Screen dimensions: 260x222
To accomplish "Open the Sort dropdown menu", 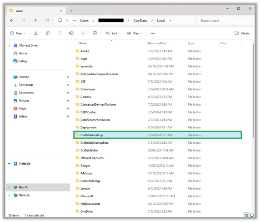I will point(113,33).
